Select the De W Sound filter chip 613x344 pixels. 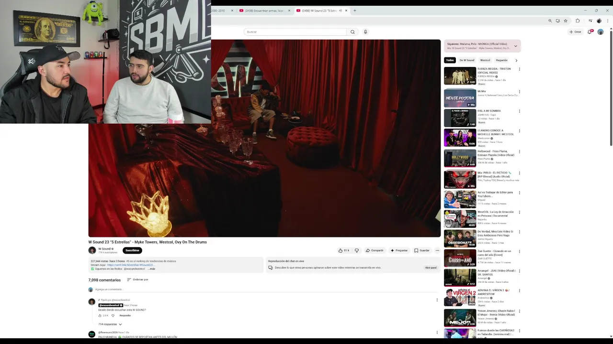point(467,60)
